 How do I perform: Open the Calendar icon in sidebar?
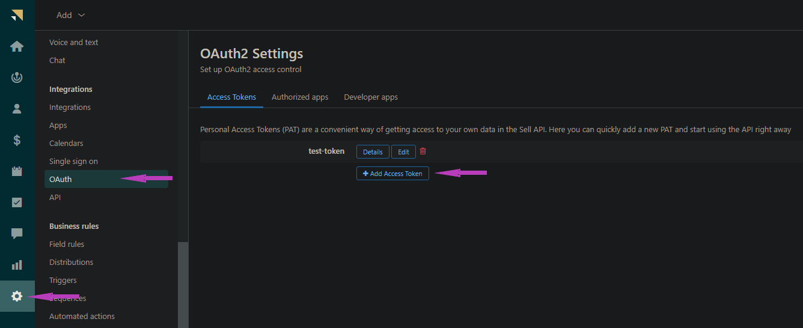(17, 171)
